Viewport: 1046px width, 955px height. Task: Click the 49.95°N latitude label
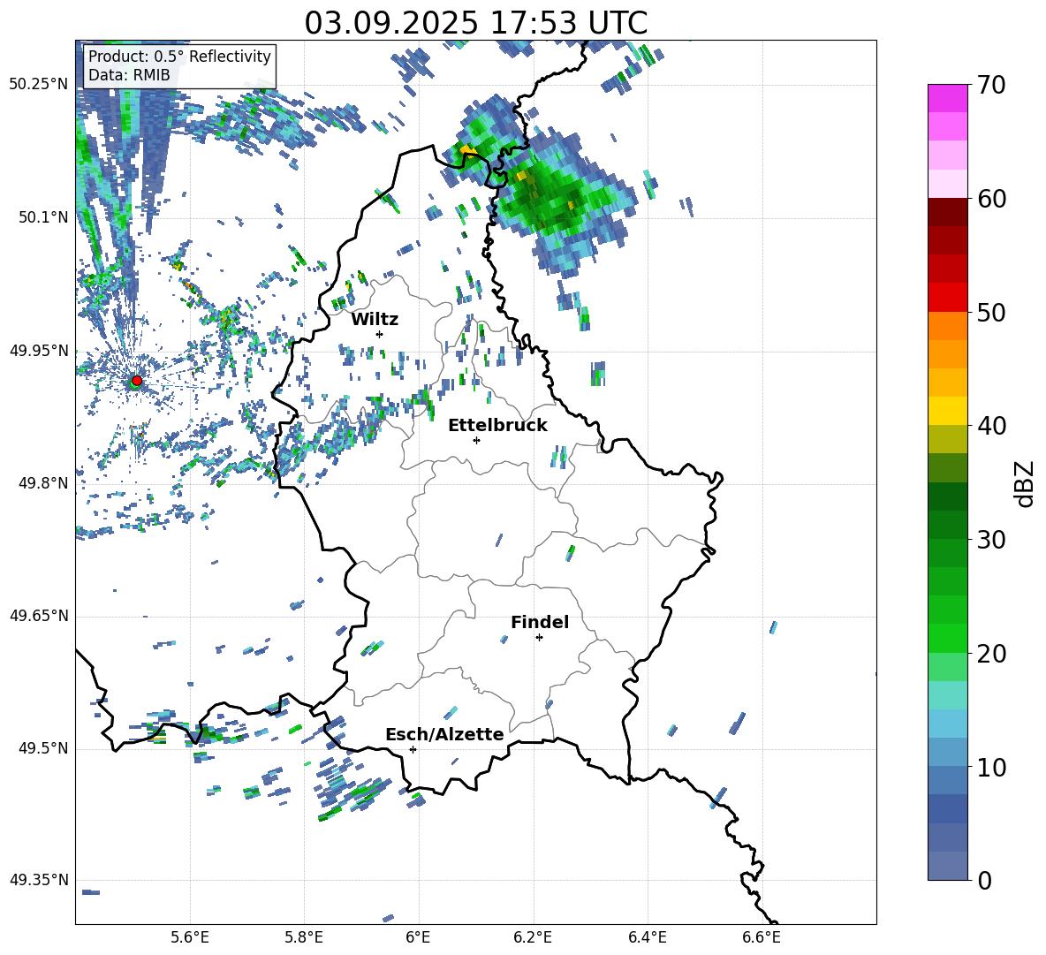click(x=39, y=350)
